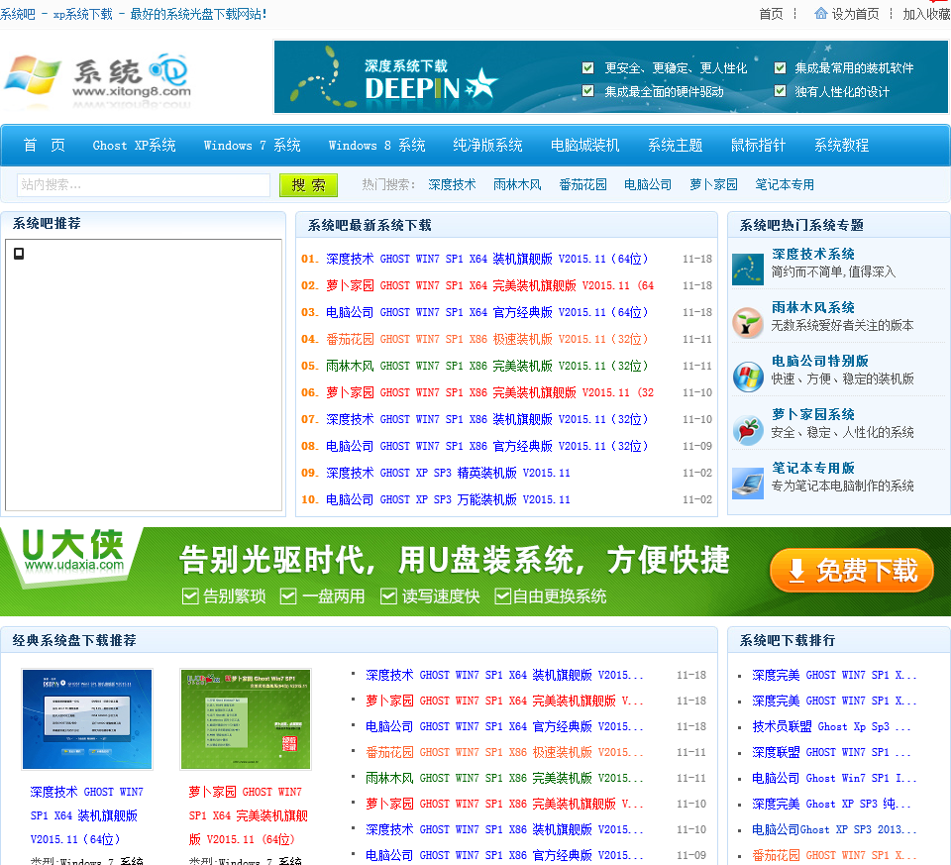Open ranking link 电脑公司Ghost XP SP3 2013
The image size is (951, 865).
834,829
